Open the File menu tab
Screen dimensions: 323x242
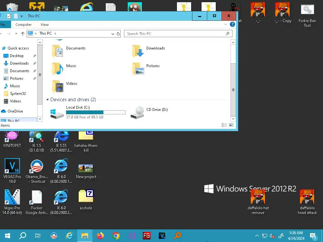point(3,25)
